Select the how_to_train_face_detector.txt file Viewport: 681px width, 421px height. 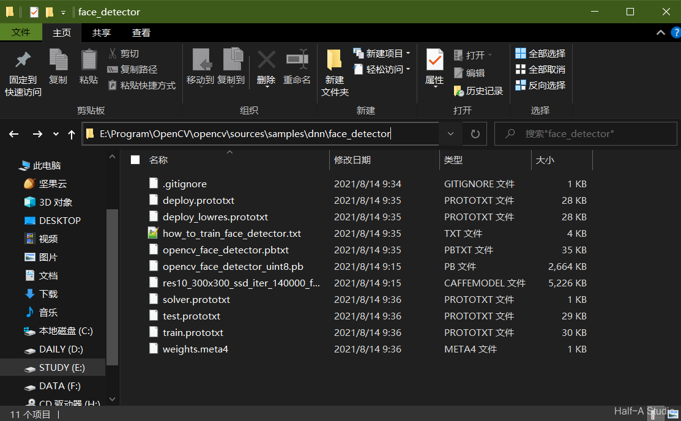pos(232,234)
